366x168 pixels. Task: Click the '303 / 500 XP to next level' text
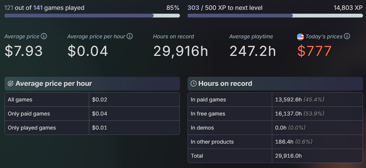[225, 8]
